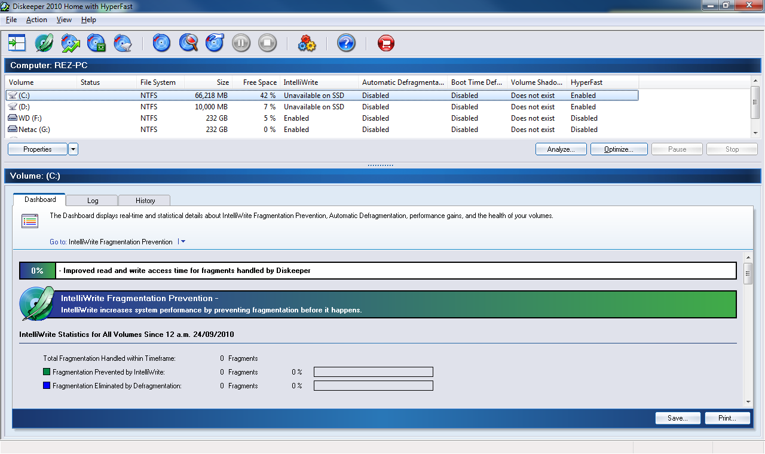Open Boot-Time Defragmentation grid disc icon
This screenshot has height=454, width=765.
97,43
